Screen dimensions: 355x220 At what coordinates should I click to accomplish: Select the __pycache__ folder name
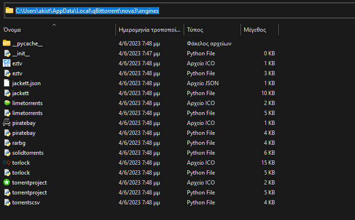pos(27,44)
